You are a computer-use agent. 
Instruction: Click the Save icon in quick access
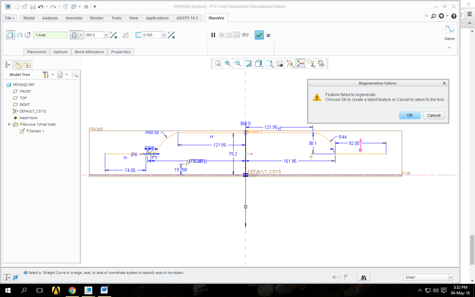(x=33, y=7)
